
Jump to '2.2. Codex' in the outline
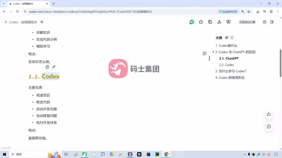tap(226, 65)
